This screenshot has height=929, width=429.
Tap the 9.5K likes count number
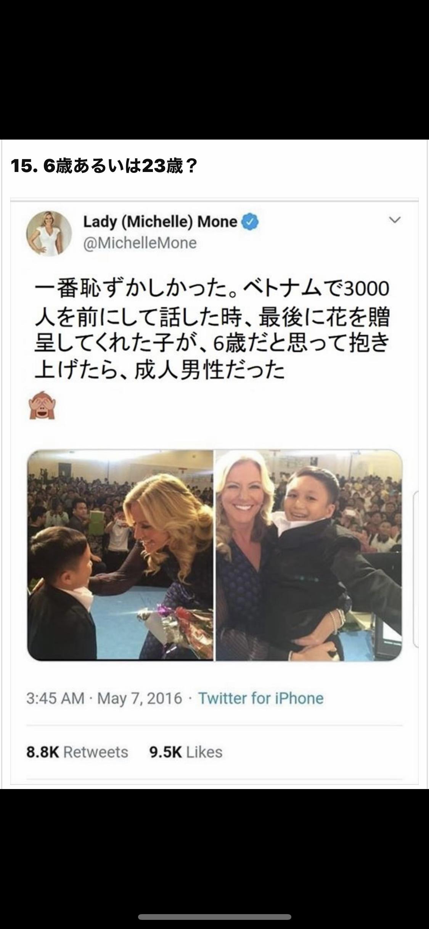pos(166,752)
